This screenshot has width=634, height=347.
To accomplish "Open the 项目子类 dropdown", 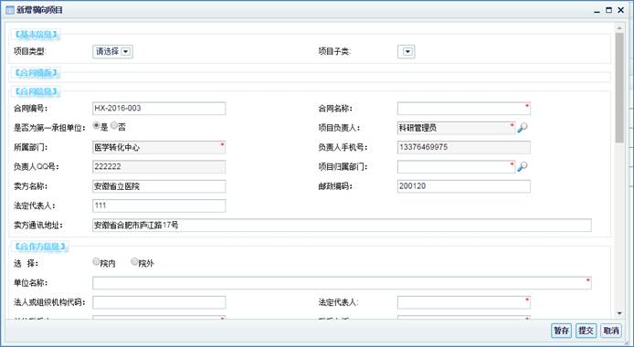I will pos(406,52).
